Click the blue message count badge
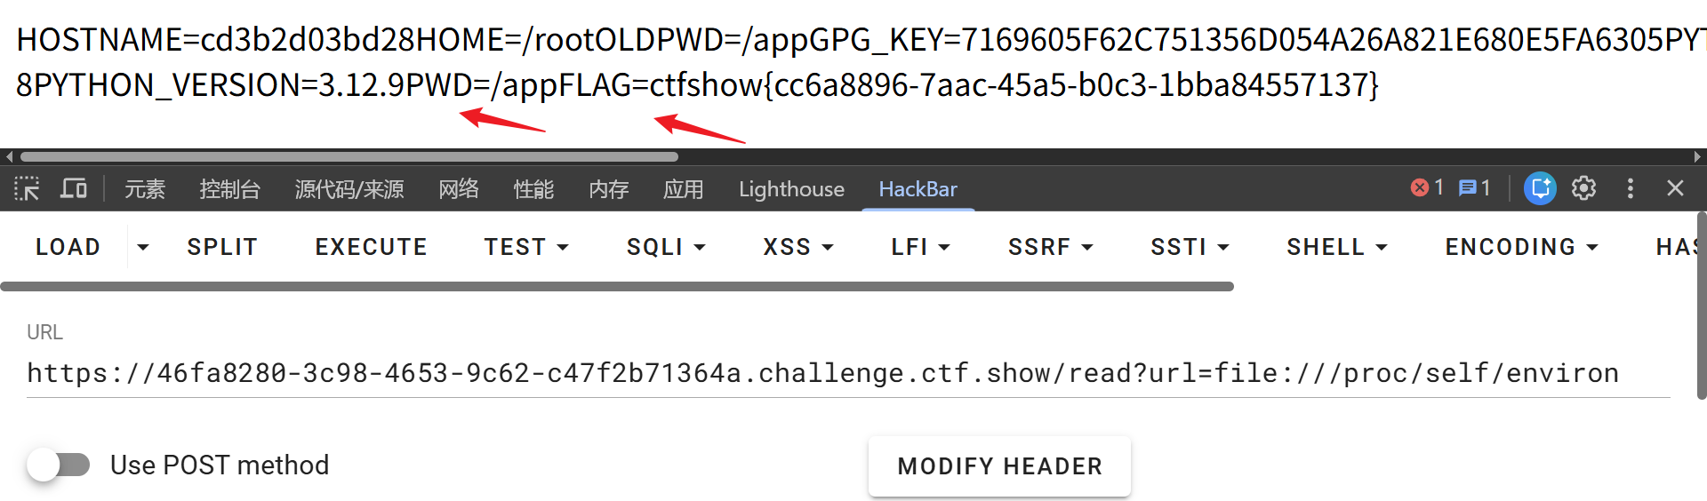 point(1475,188)
